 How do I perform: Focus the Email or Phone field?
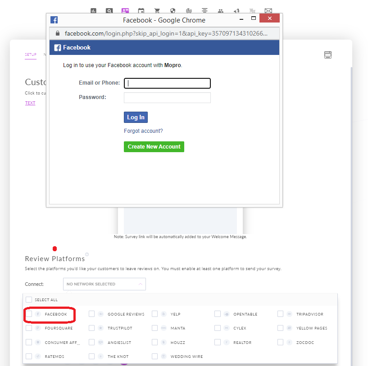point(168,83)
